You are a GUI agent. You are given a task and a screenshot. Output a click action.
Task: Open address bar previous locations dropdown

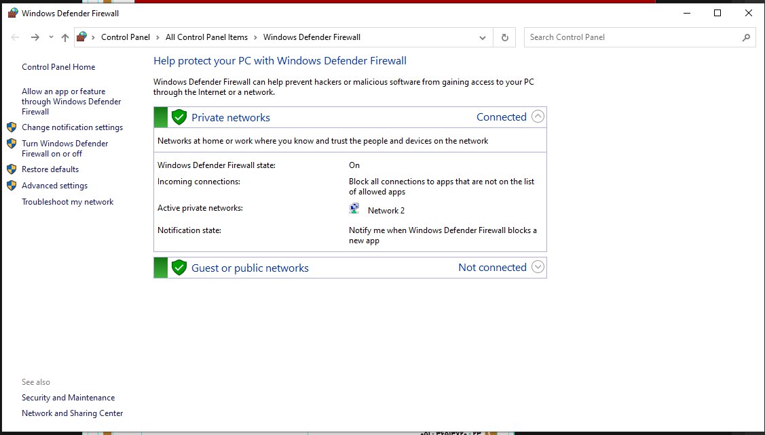coord(483,37)
